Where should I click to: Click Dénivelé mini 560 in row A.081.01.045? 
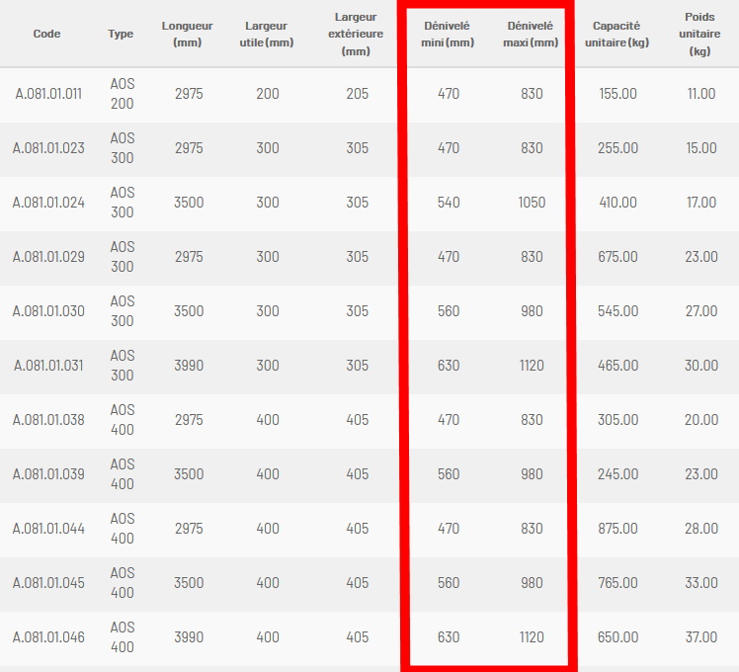click(x=449, y=583)
